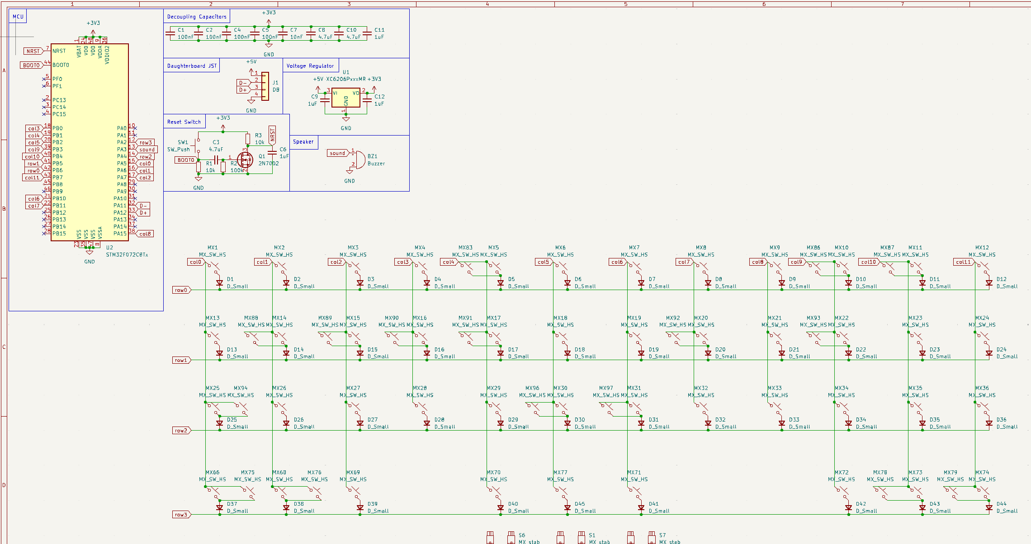Image resolution: width=1031 pixels, height=544 pixels.
Task: Select the Q1 2N7002 MOSFET symbol
Action: click(245, 159)
